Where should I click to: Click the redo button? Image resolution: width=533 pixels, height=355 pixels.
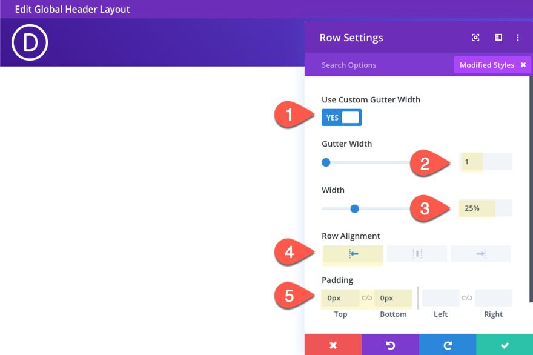pyautogui.click(x=447, y=345)
